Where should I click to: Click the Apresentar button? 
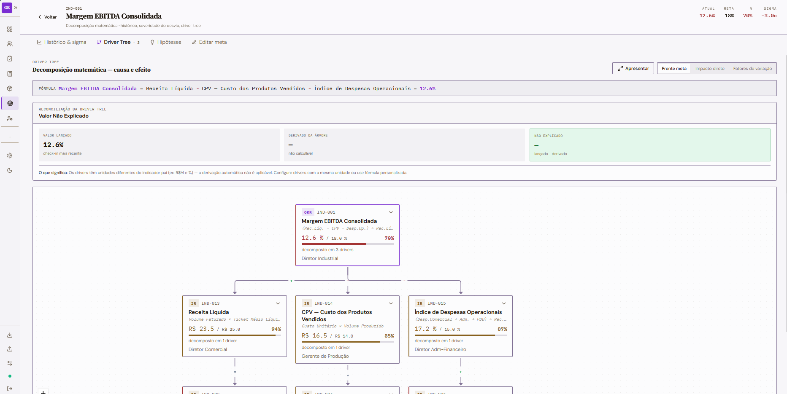tap(633, 68)
